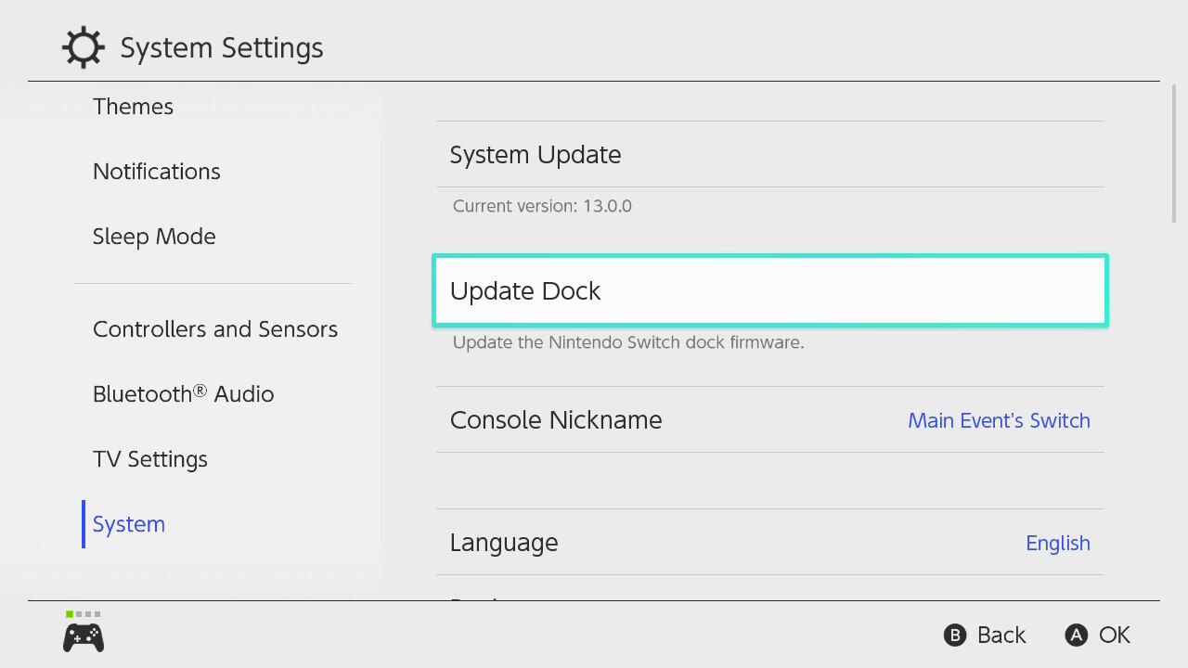Select TV Settings in the sidebar

(x=149, y=459)
